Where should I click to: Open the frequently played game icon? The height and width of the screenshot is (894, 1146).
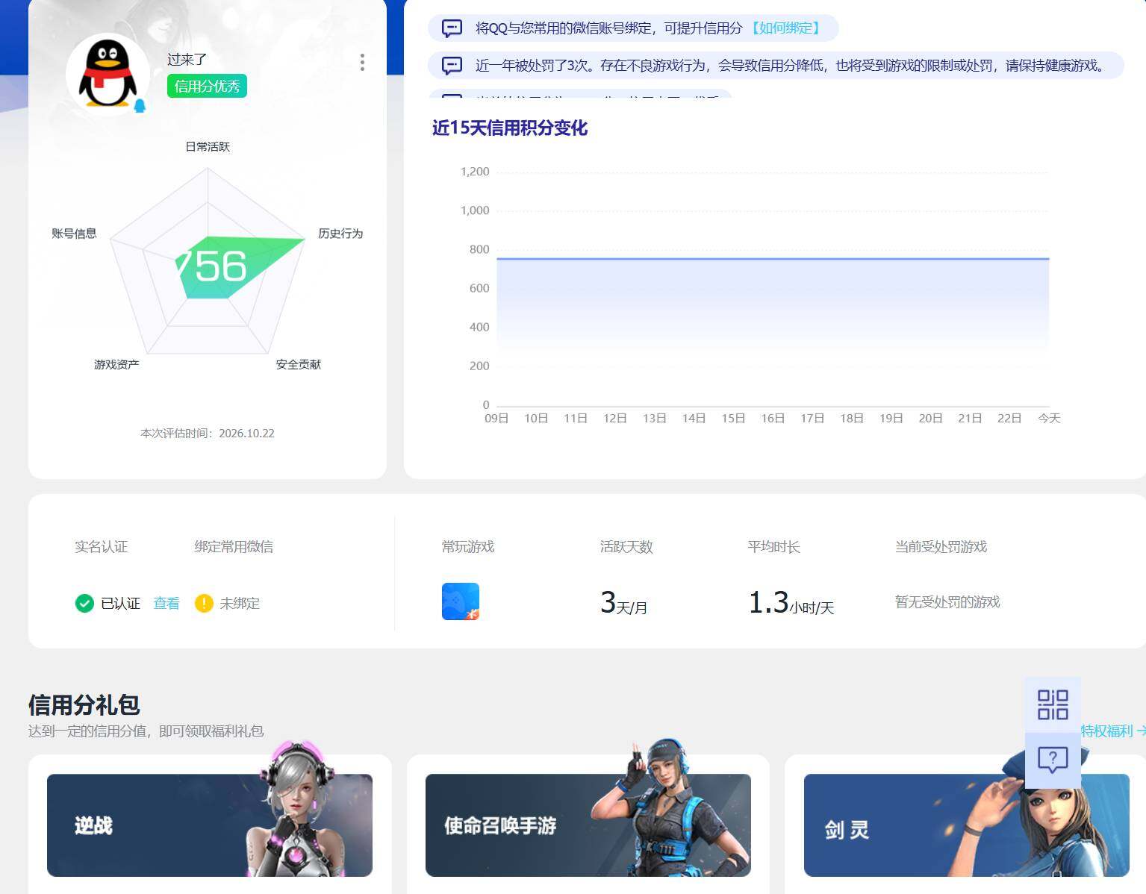(x=461, y=601)
